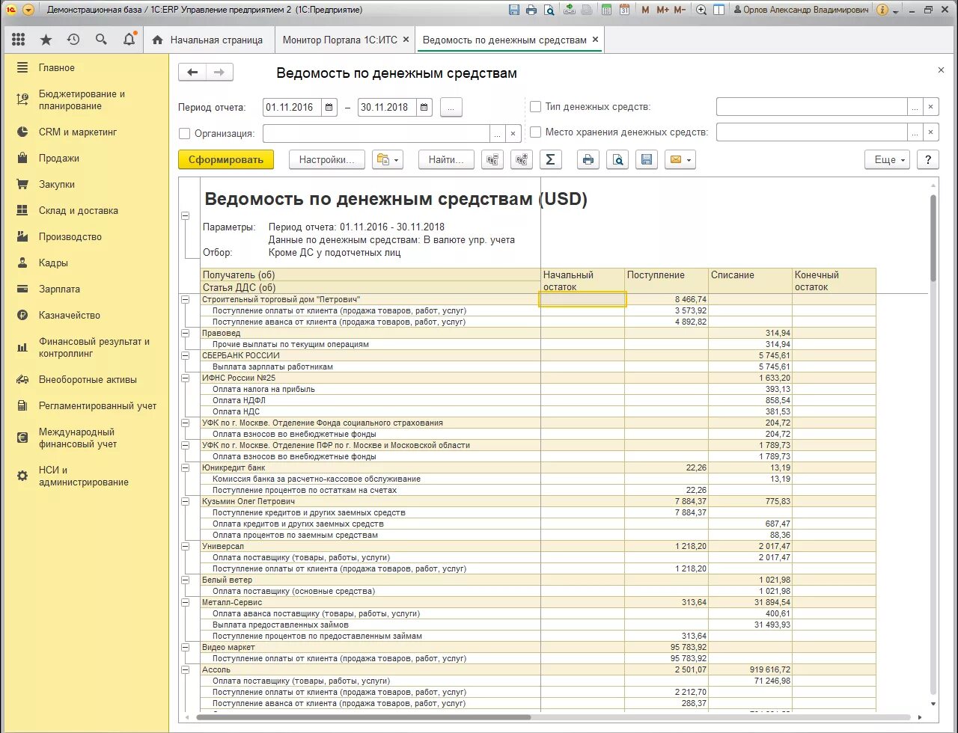Click the Настройки... button
Screen dimensions: 958x733
coord(326,159)
